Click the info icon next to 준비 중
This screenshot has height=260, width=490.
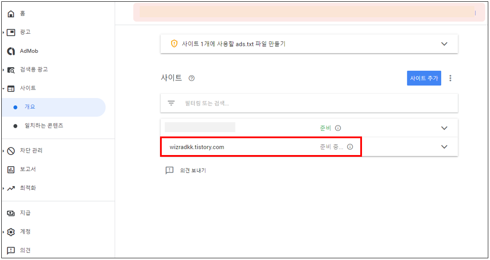click(350, 147)
